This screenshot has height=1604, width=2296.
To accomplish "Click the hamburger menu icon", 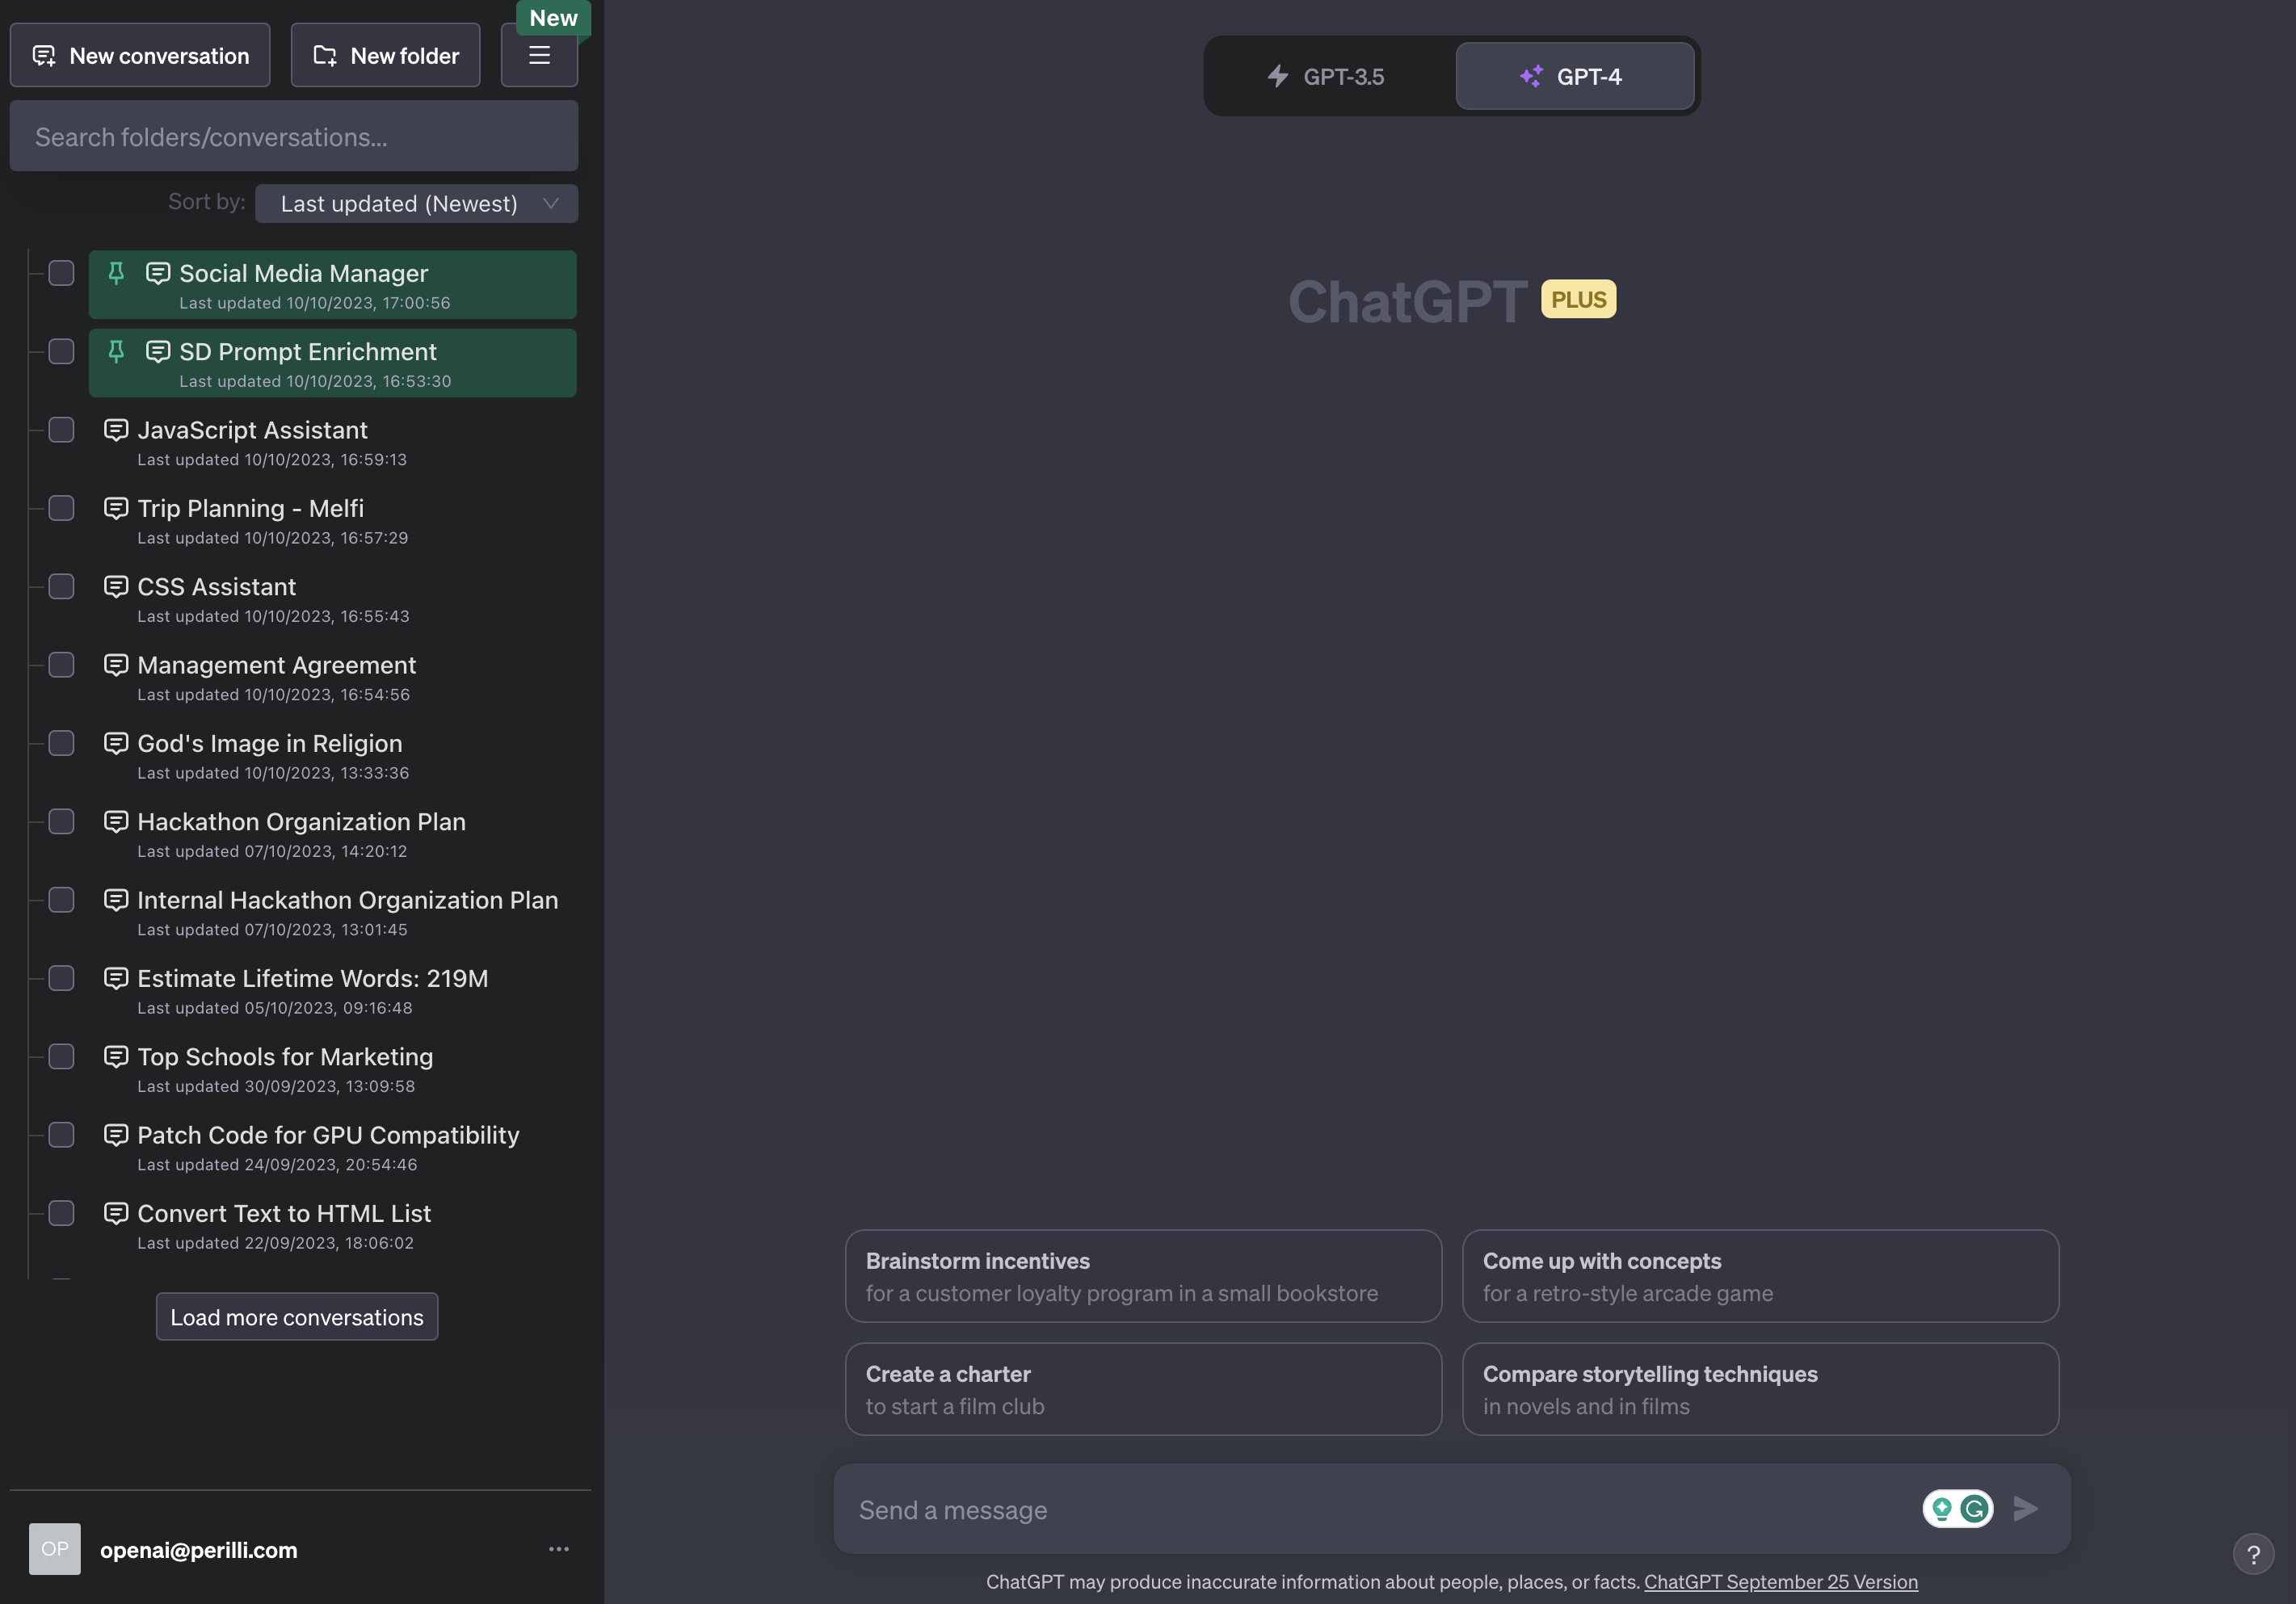I will click(539, 56).
